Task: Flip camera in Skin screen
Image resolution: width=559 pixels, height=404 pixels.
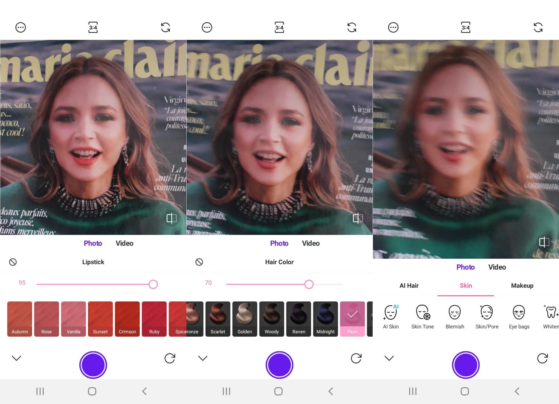Action: (538, 27)
